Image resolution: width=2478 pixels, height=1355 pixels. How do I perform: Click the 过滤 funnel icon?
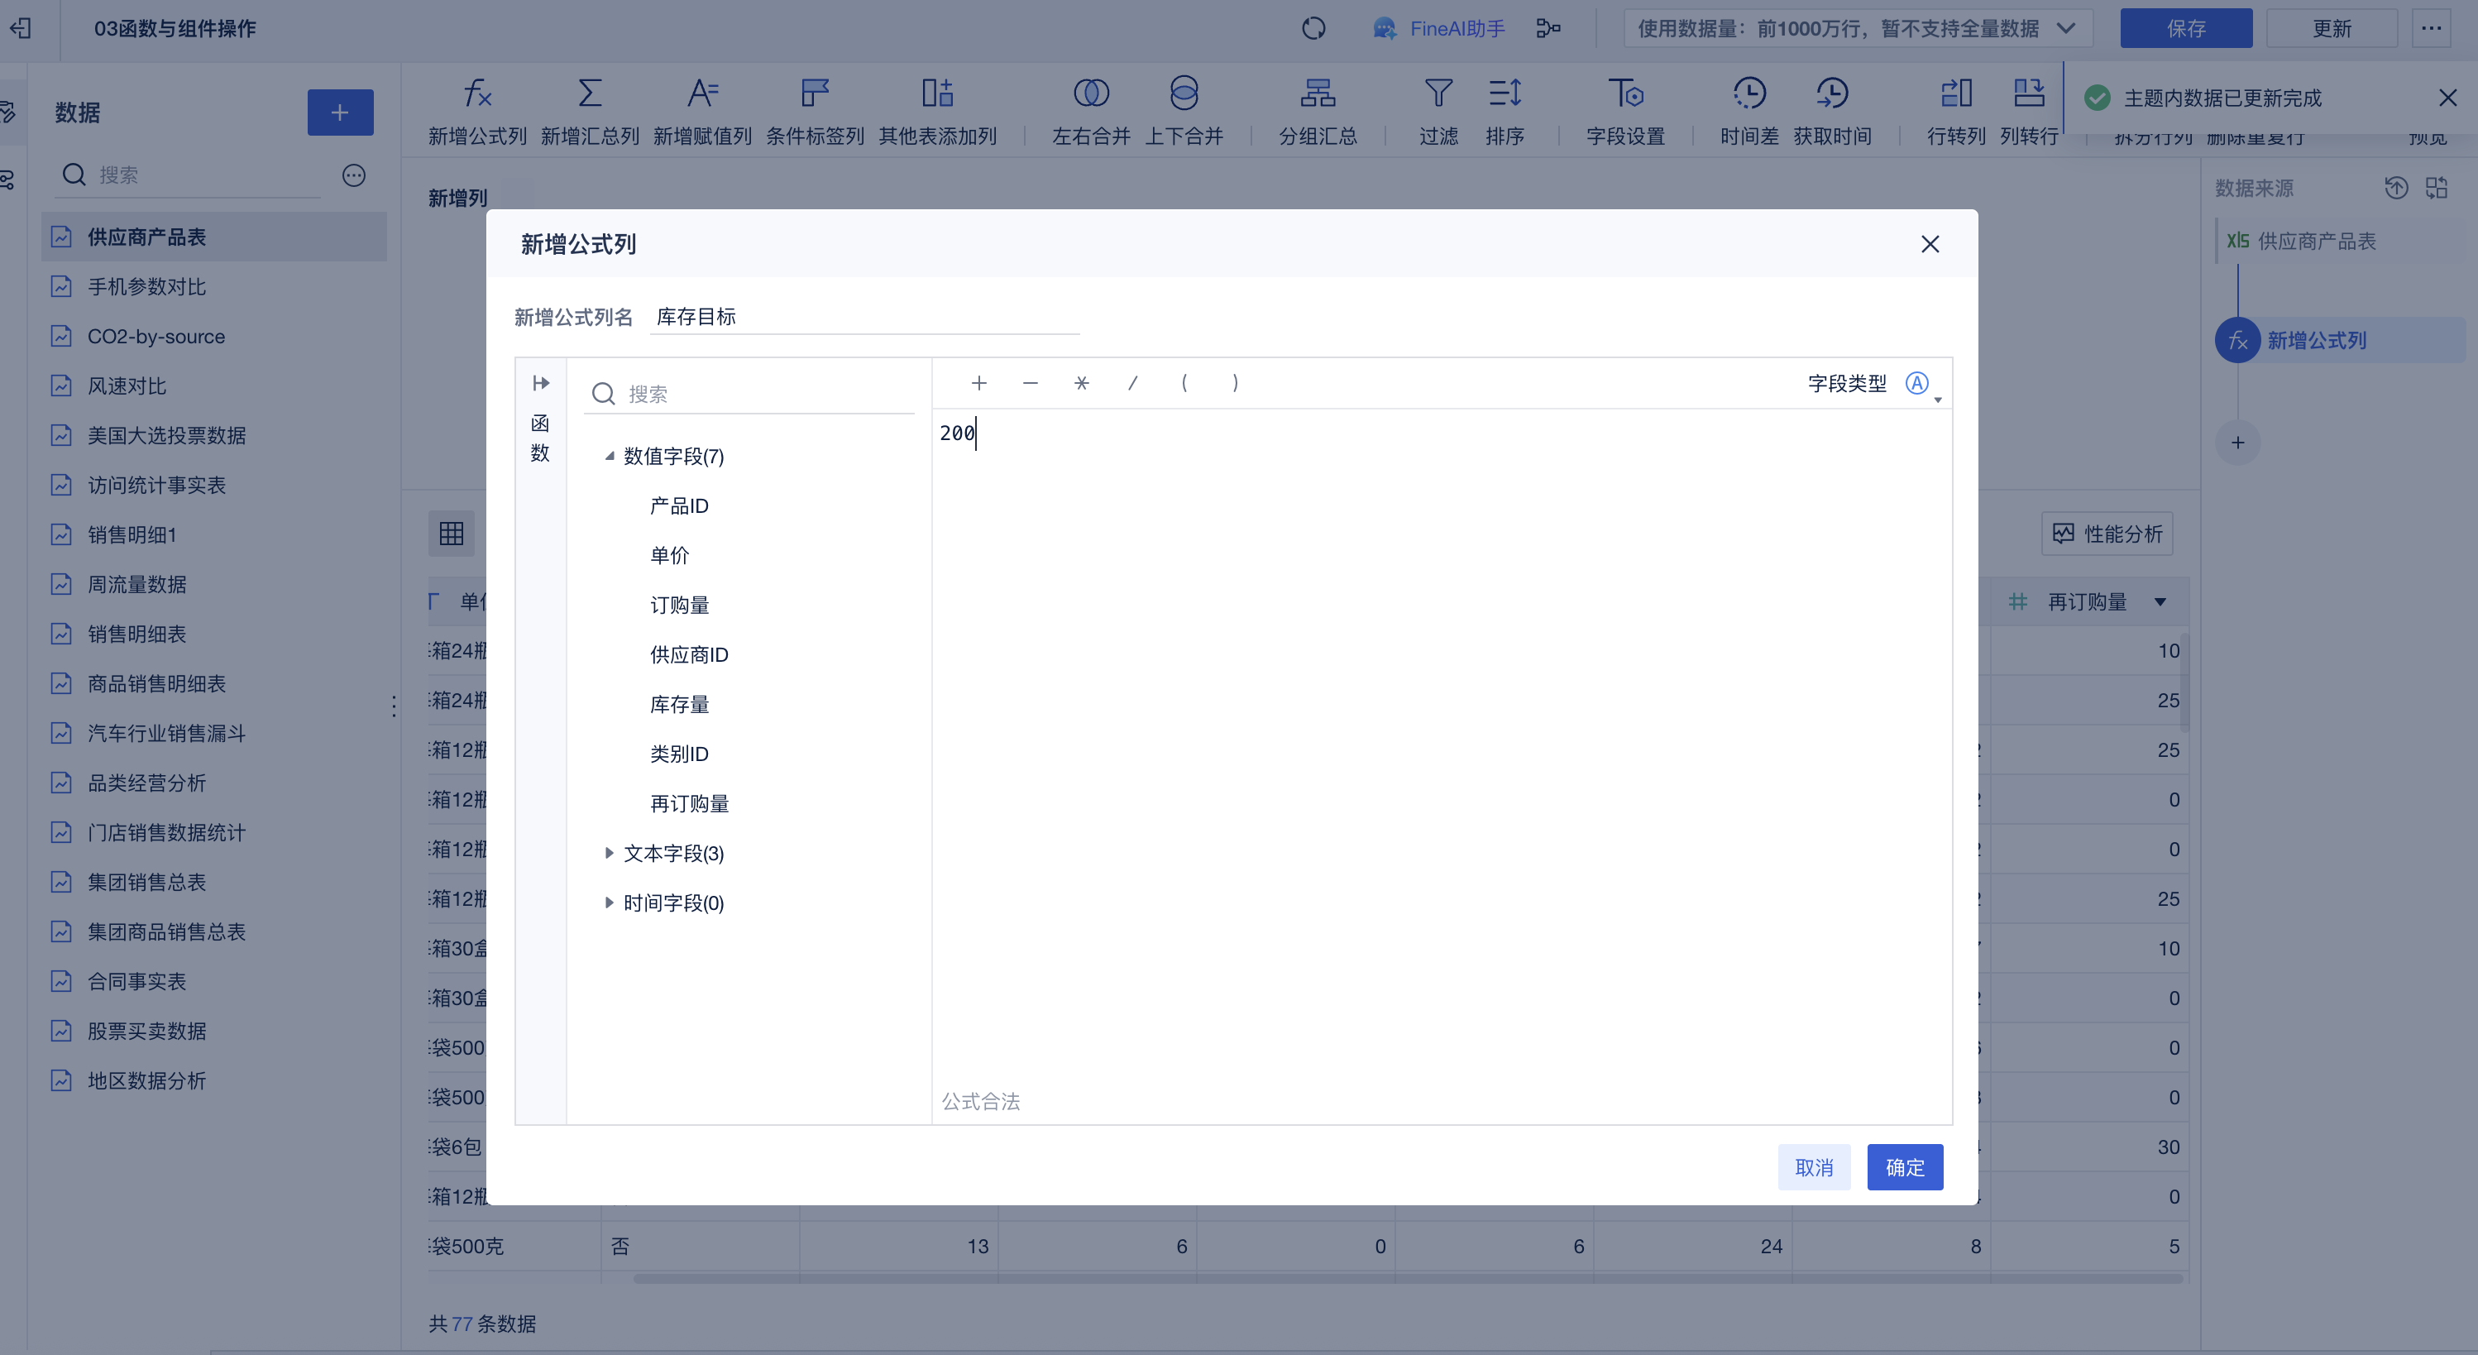[1438, 93]
